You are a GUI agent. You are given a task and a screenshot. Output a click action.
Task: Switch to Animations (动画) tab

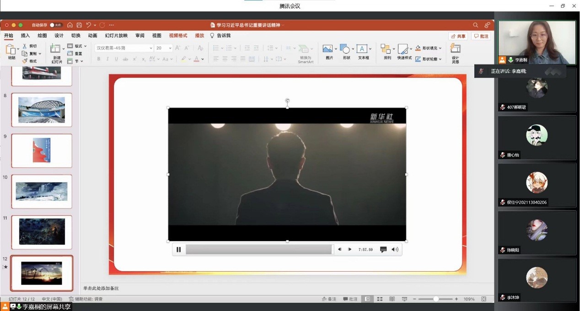[92, 36]
